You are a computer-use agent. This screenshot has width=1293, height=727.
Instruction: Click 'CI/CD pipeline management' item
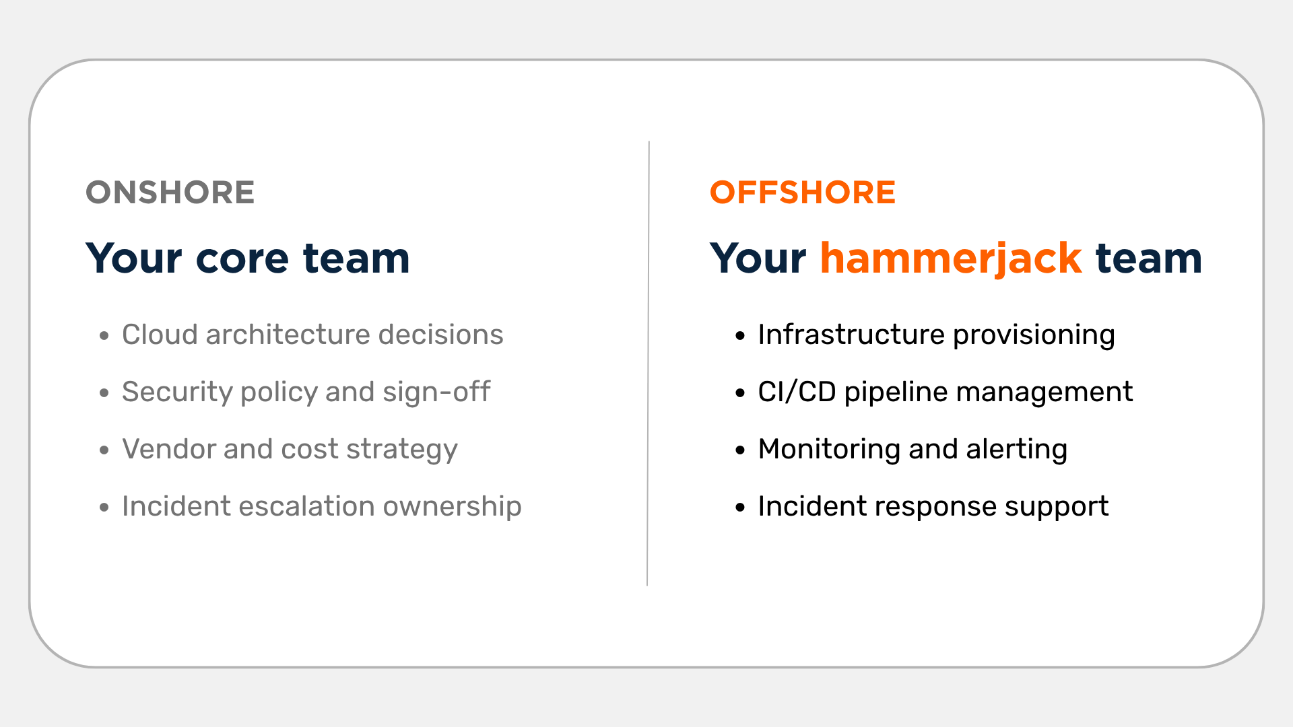click(x=946, y=392)
